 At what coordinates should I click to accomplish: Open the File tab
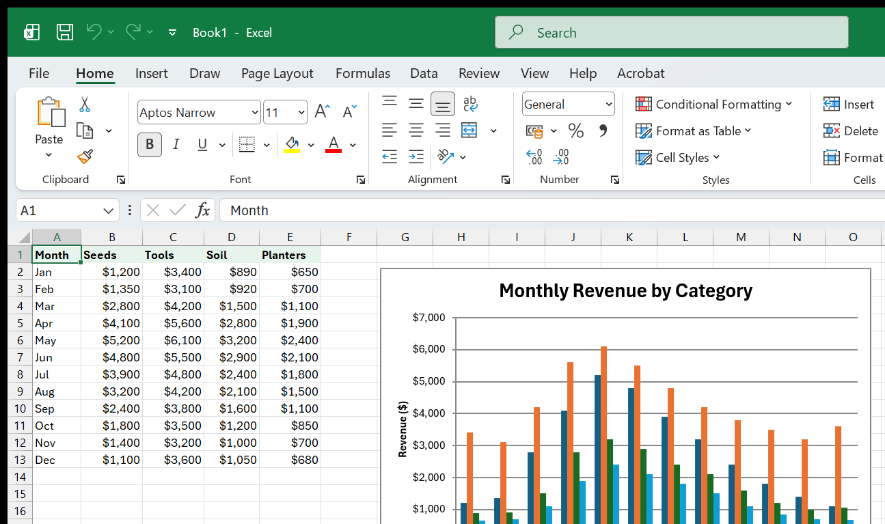(x=39, y=73)
